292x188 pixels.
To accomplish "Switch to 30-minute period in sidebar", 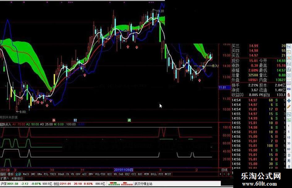I will click(x=289, y=143).
